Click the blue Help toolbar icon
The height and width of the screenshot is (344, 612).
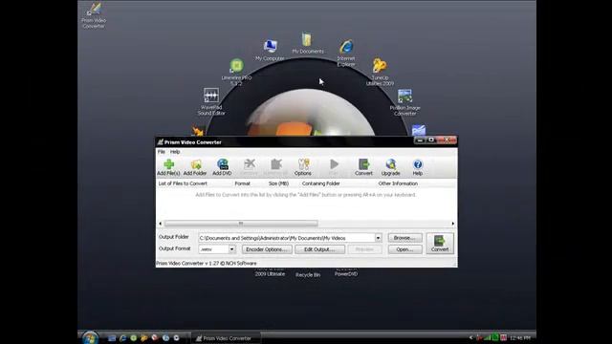click(418, 167)
